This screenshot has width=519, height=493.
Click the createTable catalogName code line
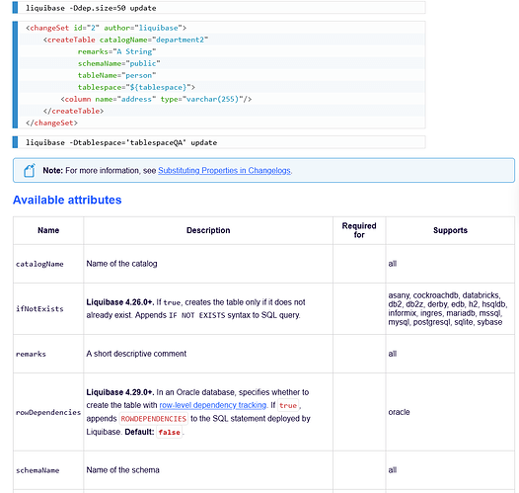(125, 40)
